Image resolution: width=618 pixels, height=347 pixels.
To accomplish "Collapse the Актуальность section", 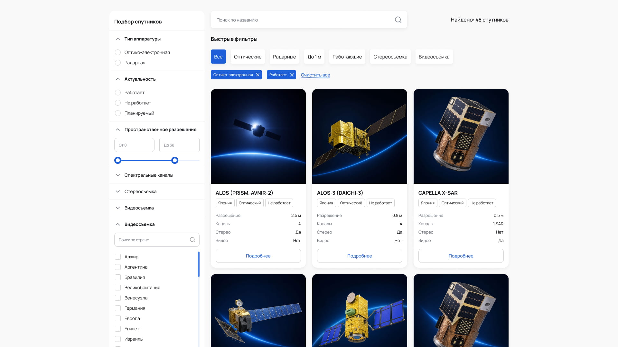I will tap(118, 79).
